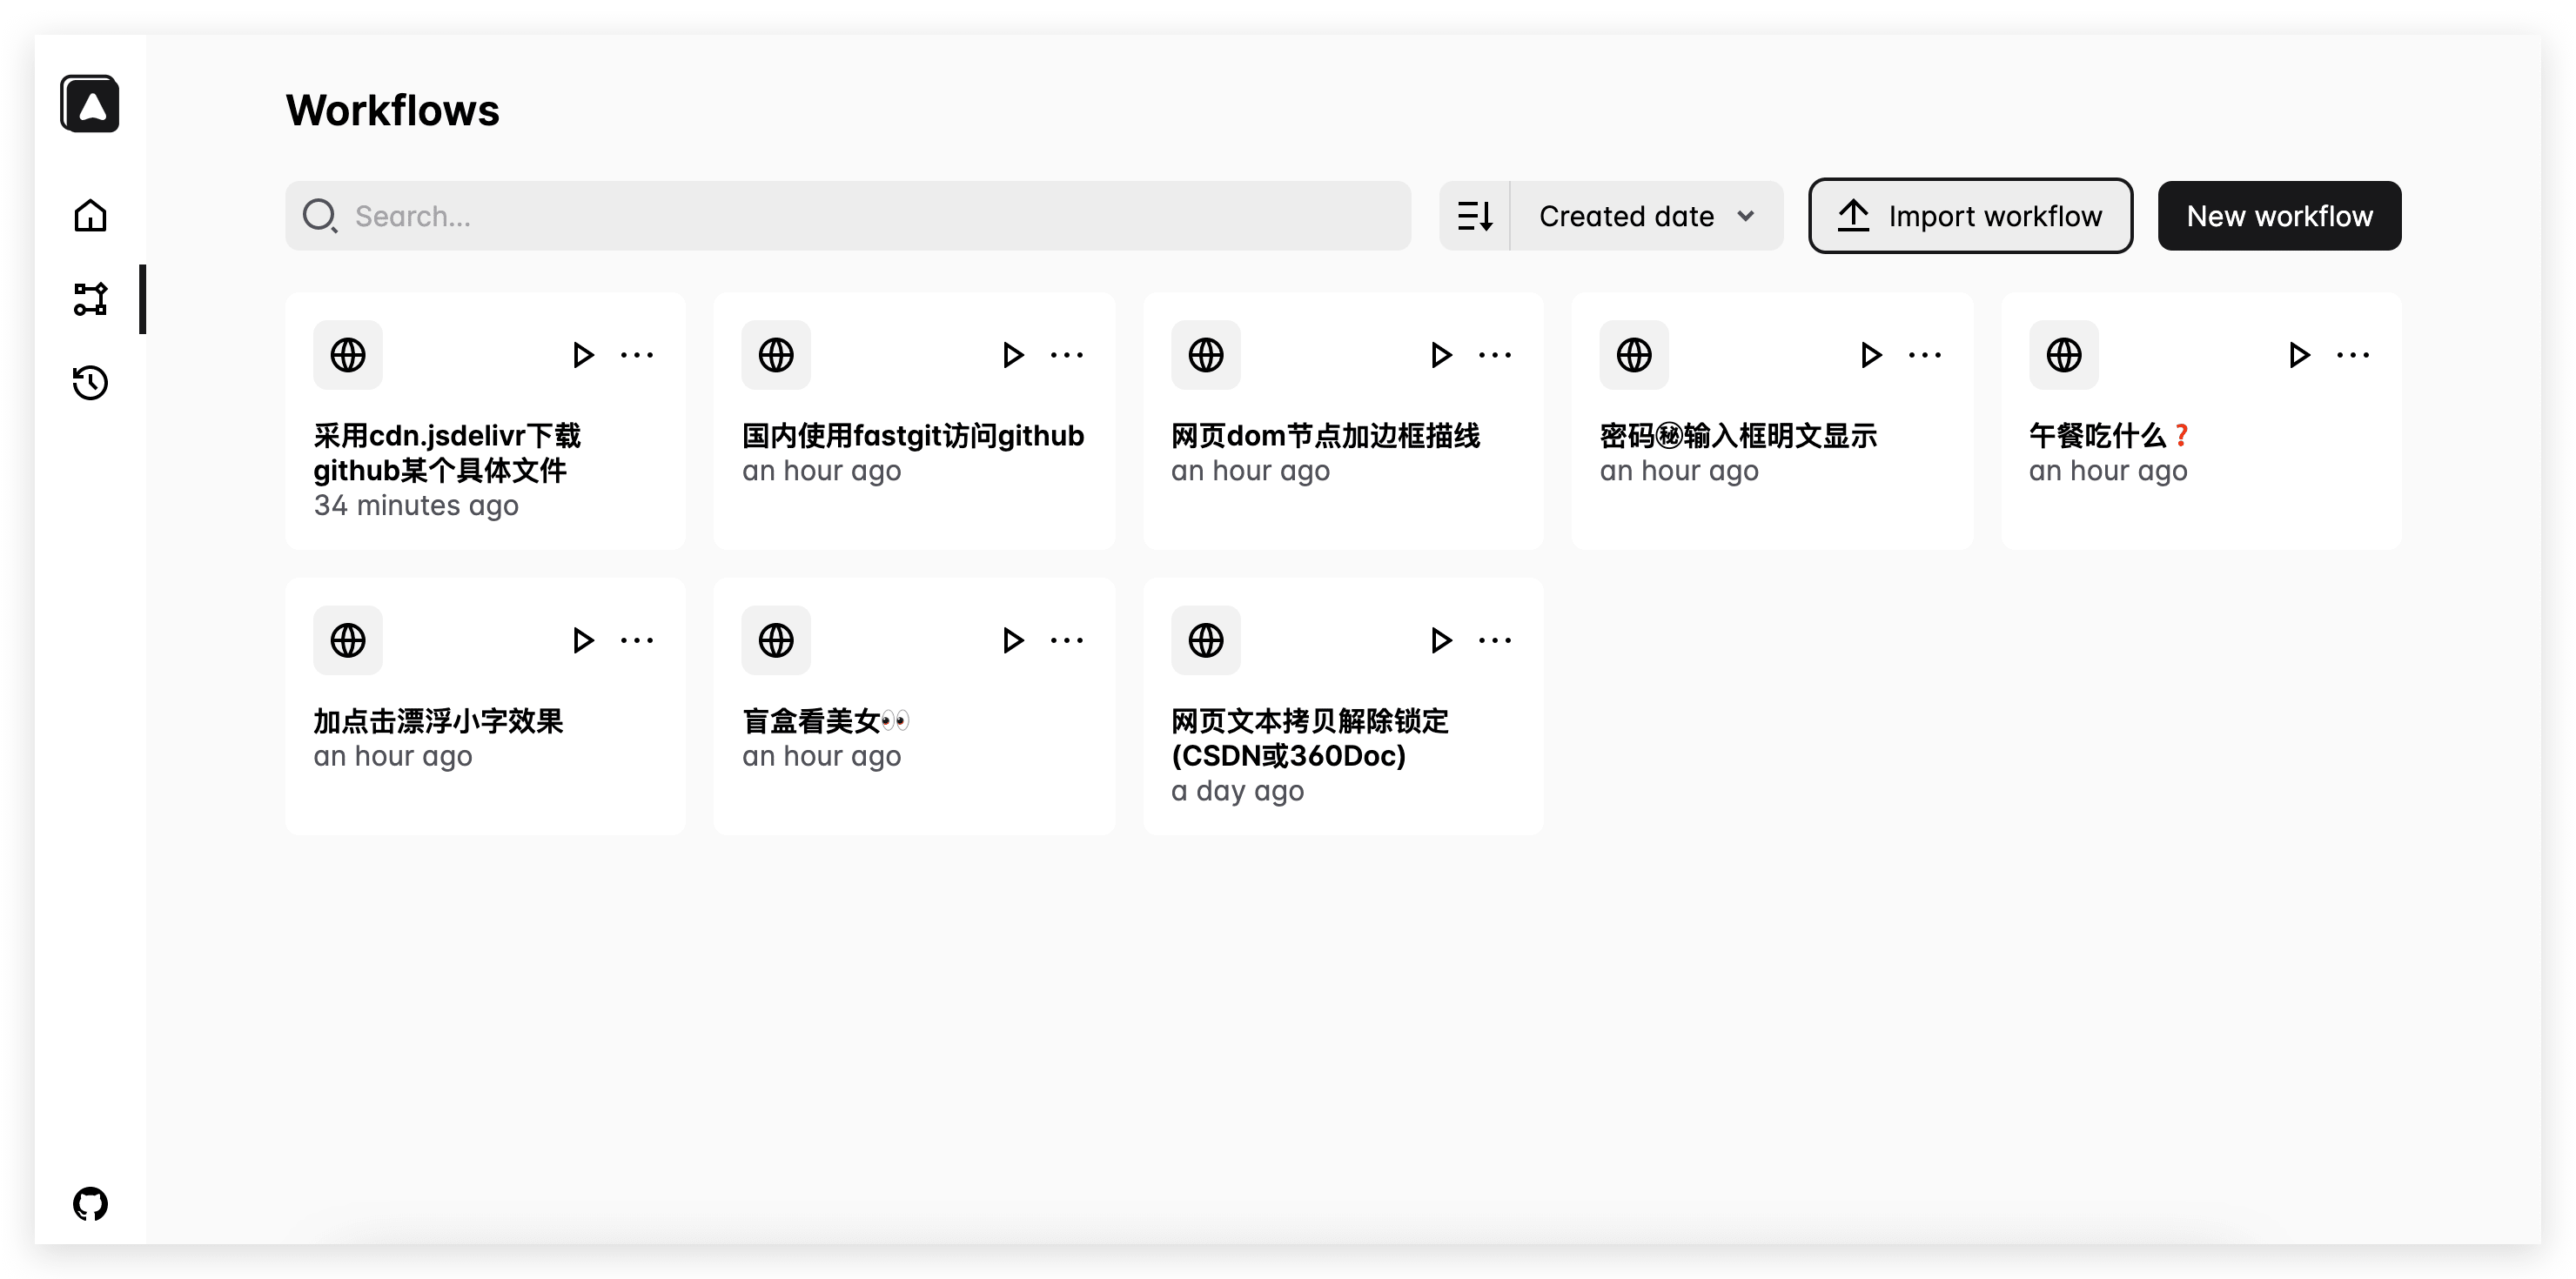
Task: Run the 盲盒看美女 workflow
Action: click(1012, 640)
